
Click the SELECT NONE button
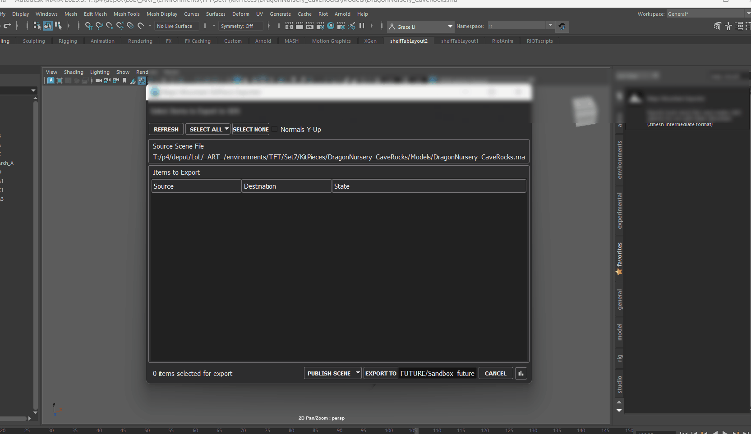click(251, 129)
